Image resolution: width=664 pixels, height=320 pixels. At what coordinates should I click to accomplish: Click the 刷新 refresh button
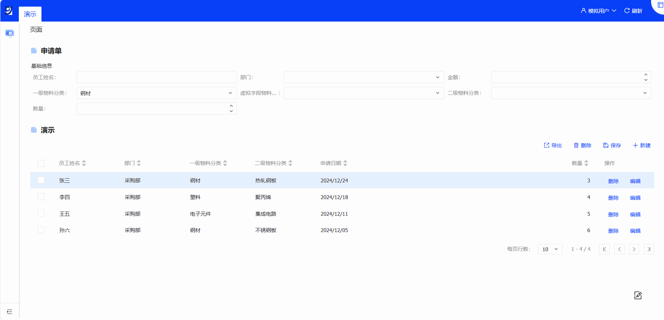(x=633, y=11)
